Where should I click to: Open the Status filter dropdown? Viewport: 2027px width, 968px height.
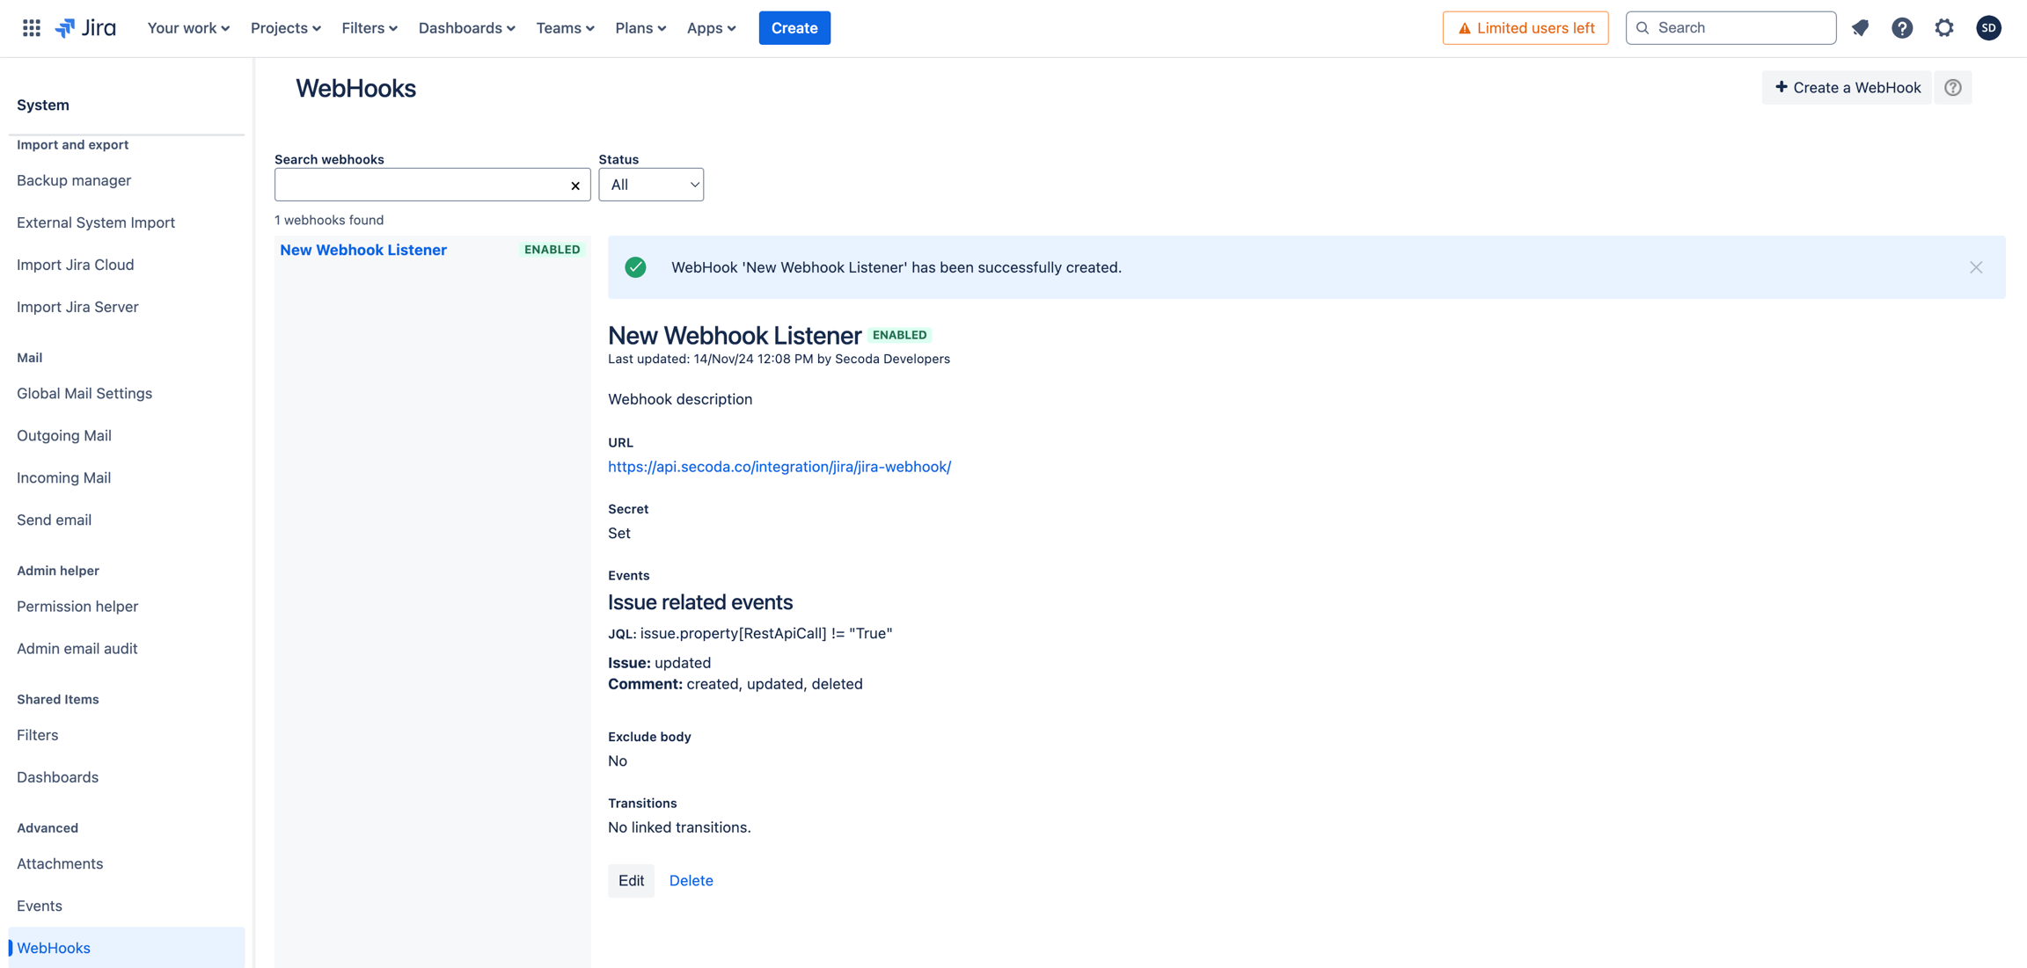(x=651, y=185)
